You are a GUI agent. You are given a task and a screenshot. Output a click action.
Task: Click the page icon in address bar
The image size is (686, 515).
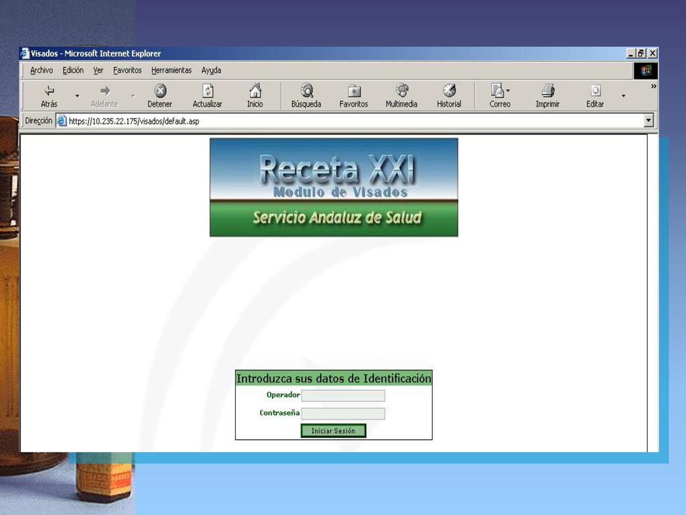62,121
